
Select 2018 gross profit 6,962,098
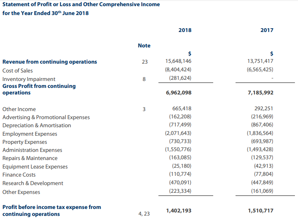tap(178, 93)
